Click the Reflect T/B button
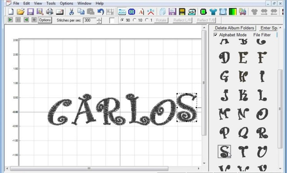The image size is (287, 173). 206,20
